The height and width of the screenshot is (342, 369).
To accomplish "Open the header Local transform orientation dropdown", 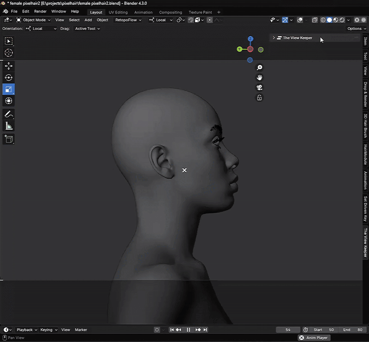I will (161, 20).
